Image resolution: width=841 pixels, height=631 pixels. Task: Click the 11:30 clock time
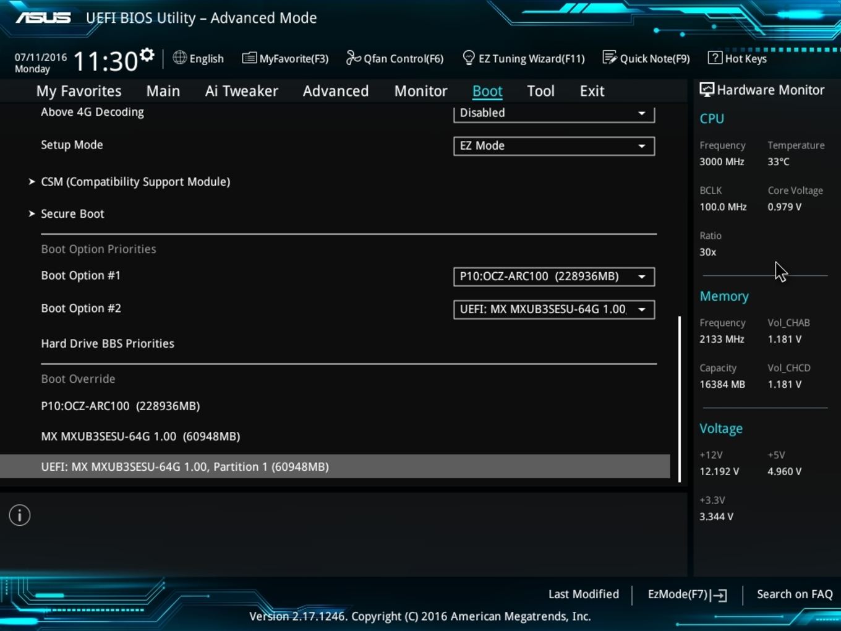click(x=106, y=62)
